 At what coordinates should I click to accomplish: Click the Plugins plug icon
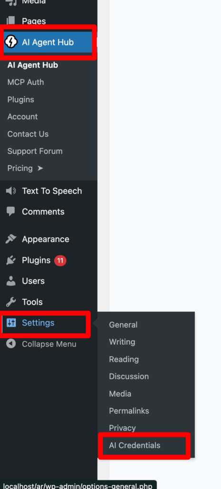point(11,260)
